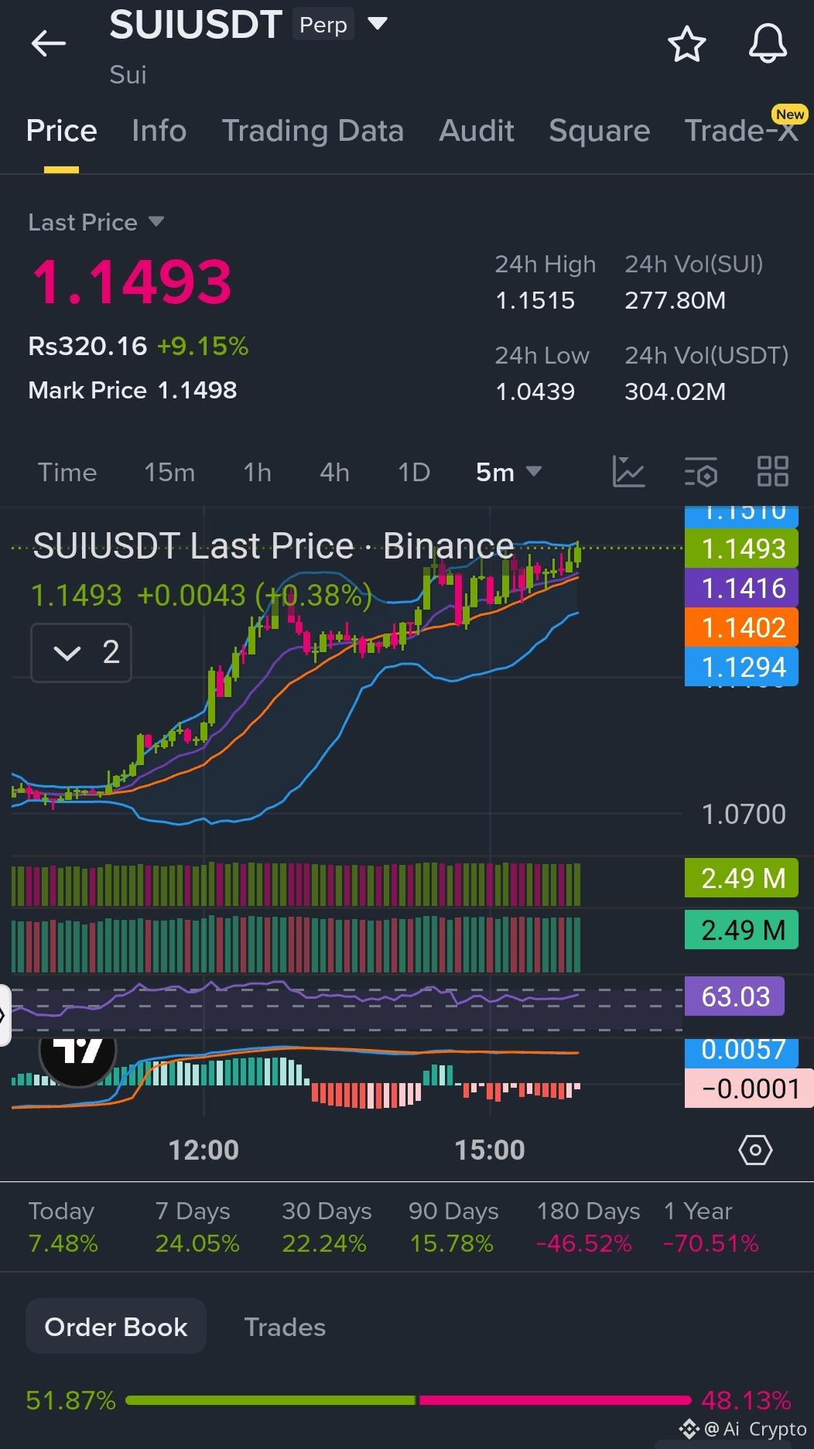This screenshot has height=1449, width=814.
Task: Click the green 1.1493 price label
Action: point(741,549)
